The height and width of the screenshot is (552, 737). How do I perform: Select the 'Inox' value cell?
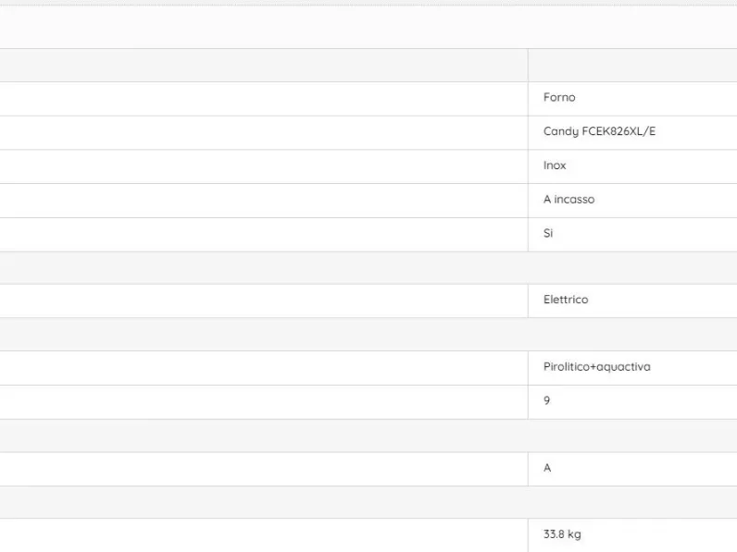click(632, 166)
